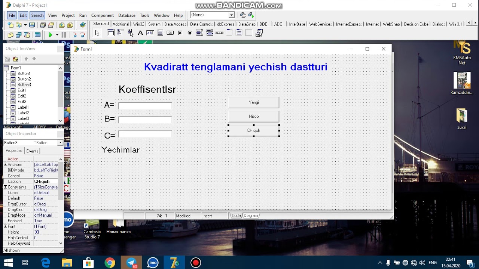This screenshot has width=479, height=269.
Task: Click the Step Over debug icon
Action: (83, 35)
